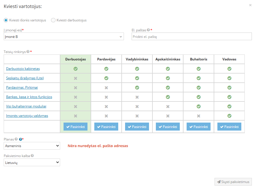Screen dimensions: 255x189
Task: Click help icon beside Teisių rinkinys label
Action: [x=28, y=52]
